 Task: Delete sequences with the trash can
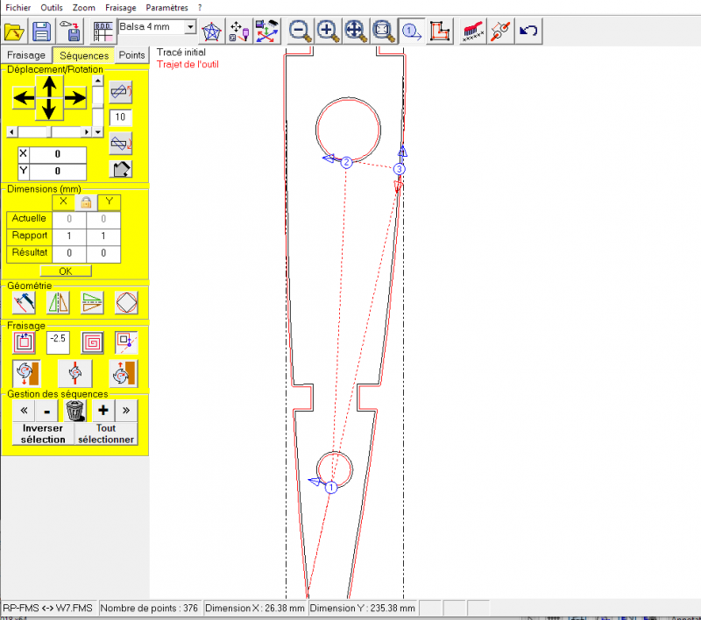point(74,411)
